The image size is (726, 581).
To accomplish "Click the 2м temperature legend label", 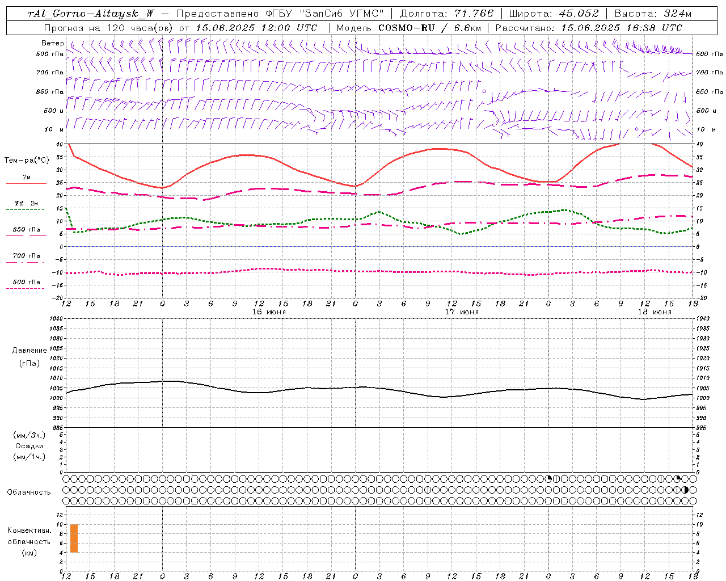I will (x=27, y=178).
